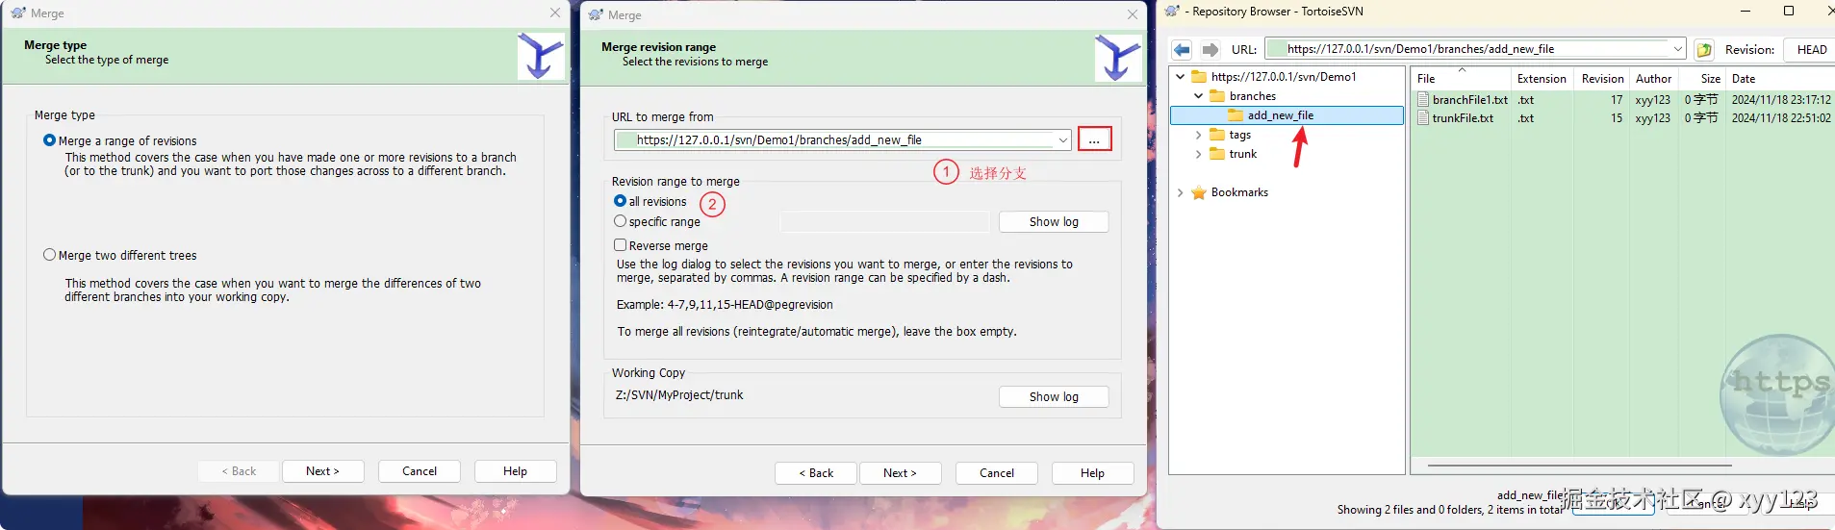Click TortoiseSVN icon in Merge revision range title bar
1835x530 pixels.
596,15
